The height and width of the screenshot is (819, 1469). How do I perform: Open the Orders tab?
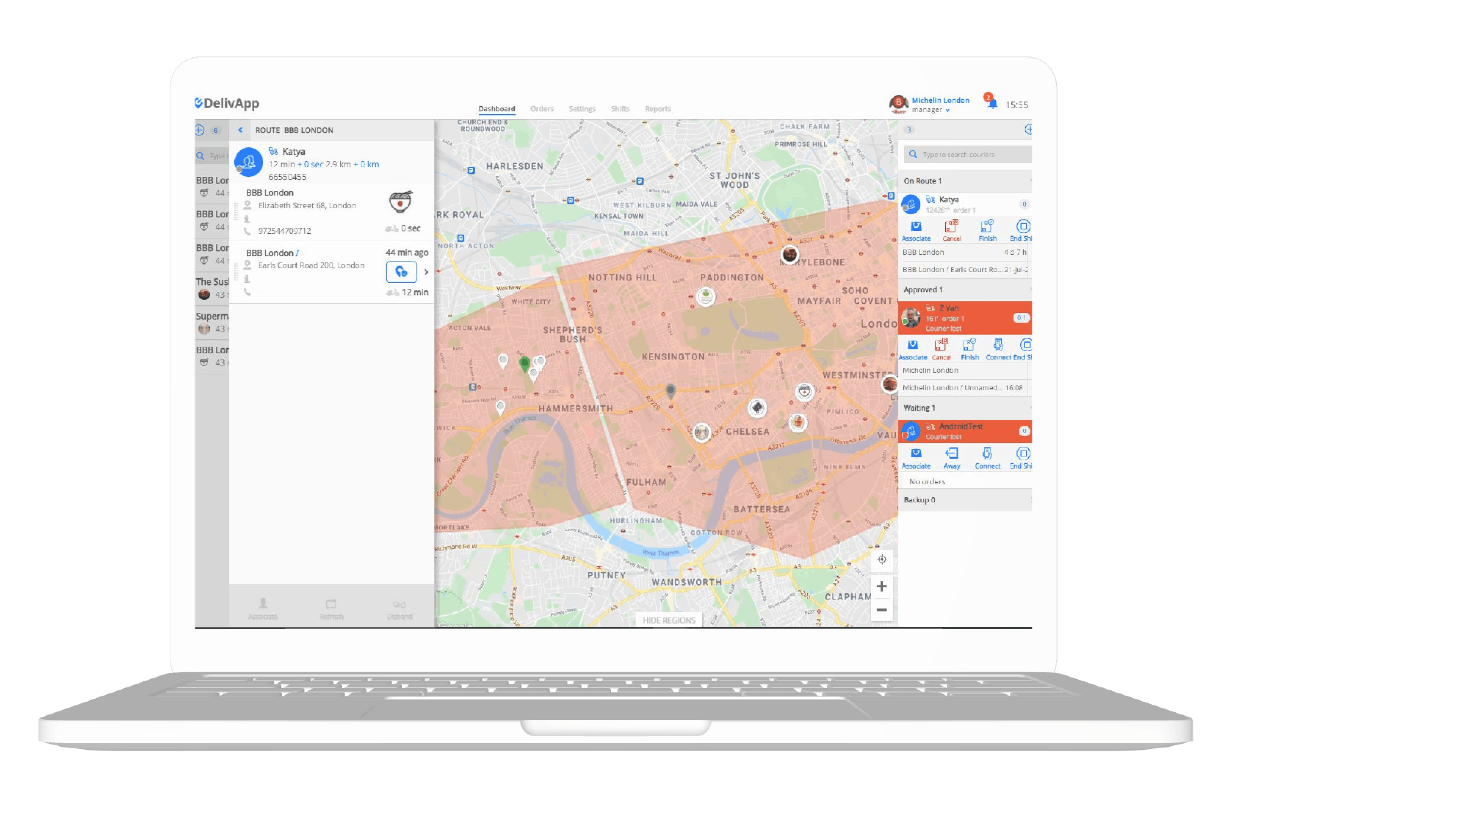(x=542, y=109)
